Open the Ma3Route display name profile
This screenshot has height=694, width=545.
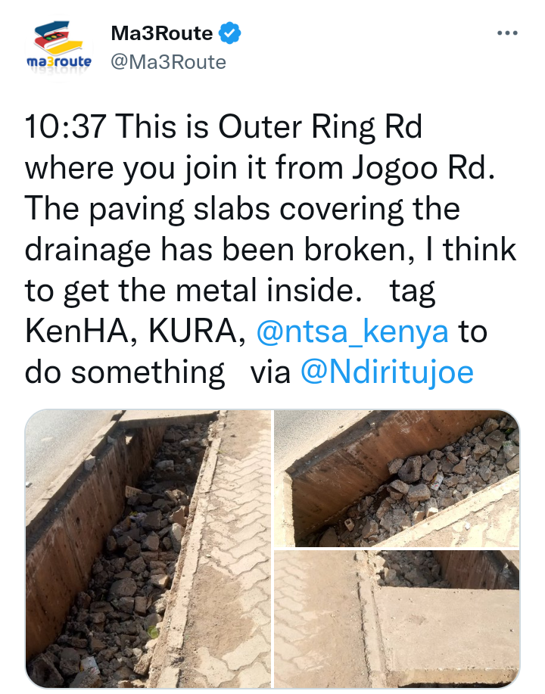tap(161, 33)
